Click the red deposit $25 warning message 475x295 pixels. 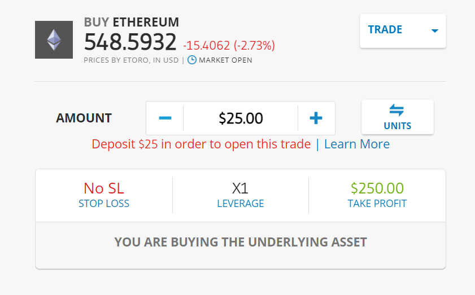coord(201,144)
